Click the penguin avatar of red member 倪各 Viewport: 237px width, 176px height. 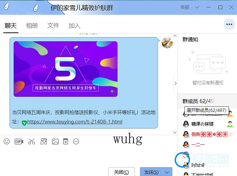pos(186,134)
